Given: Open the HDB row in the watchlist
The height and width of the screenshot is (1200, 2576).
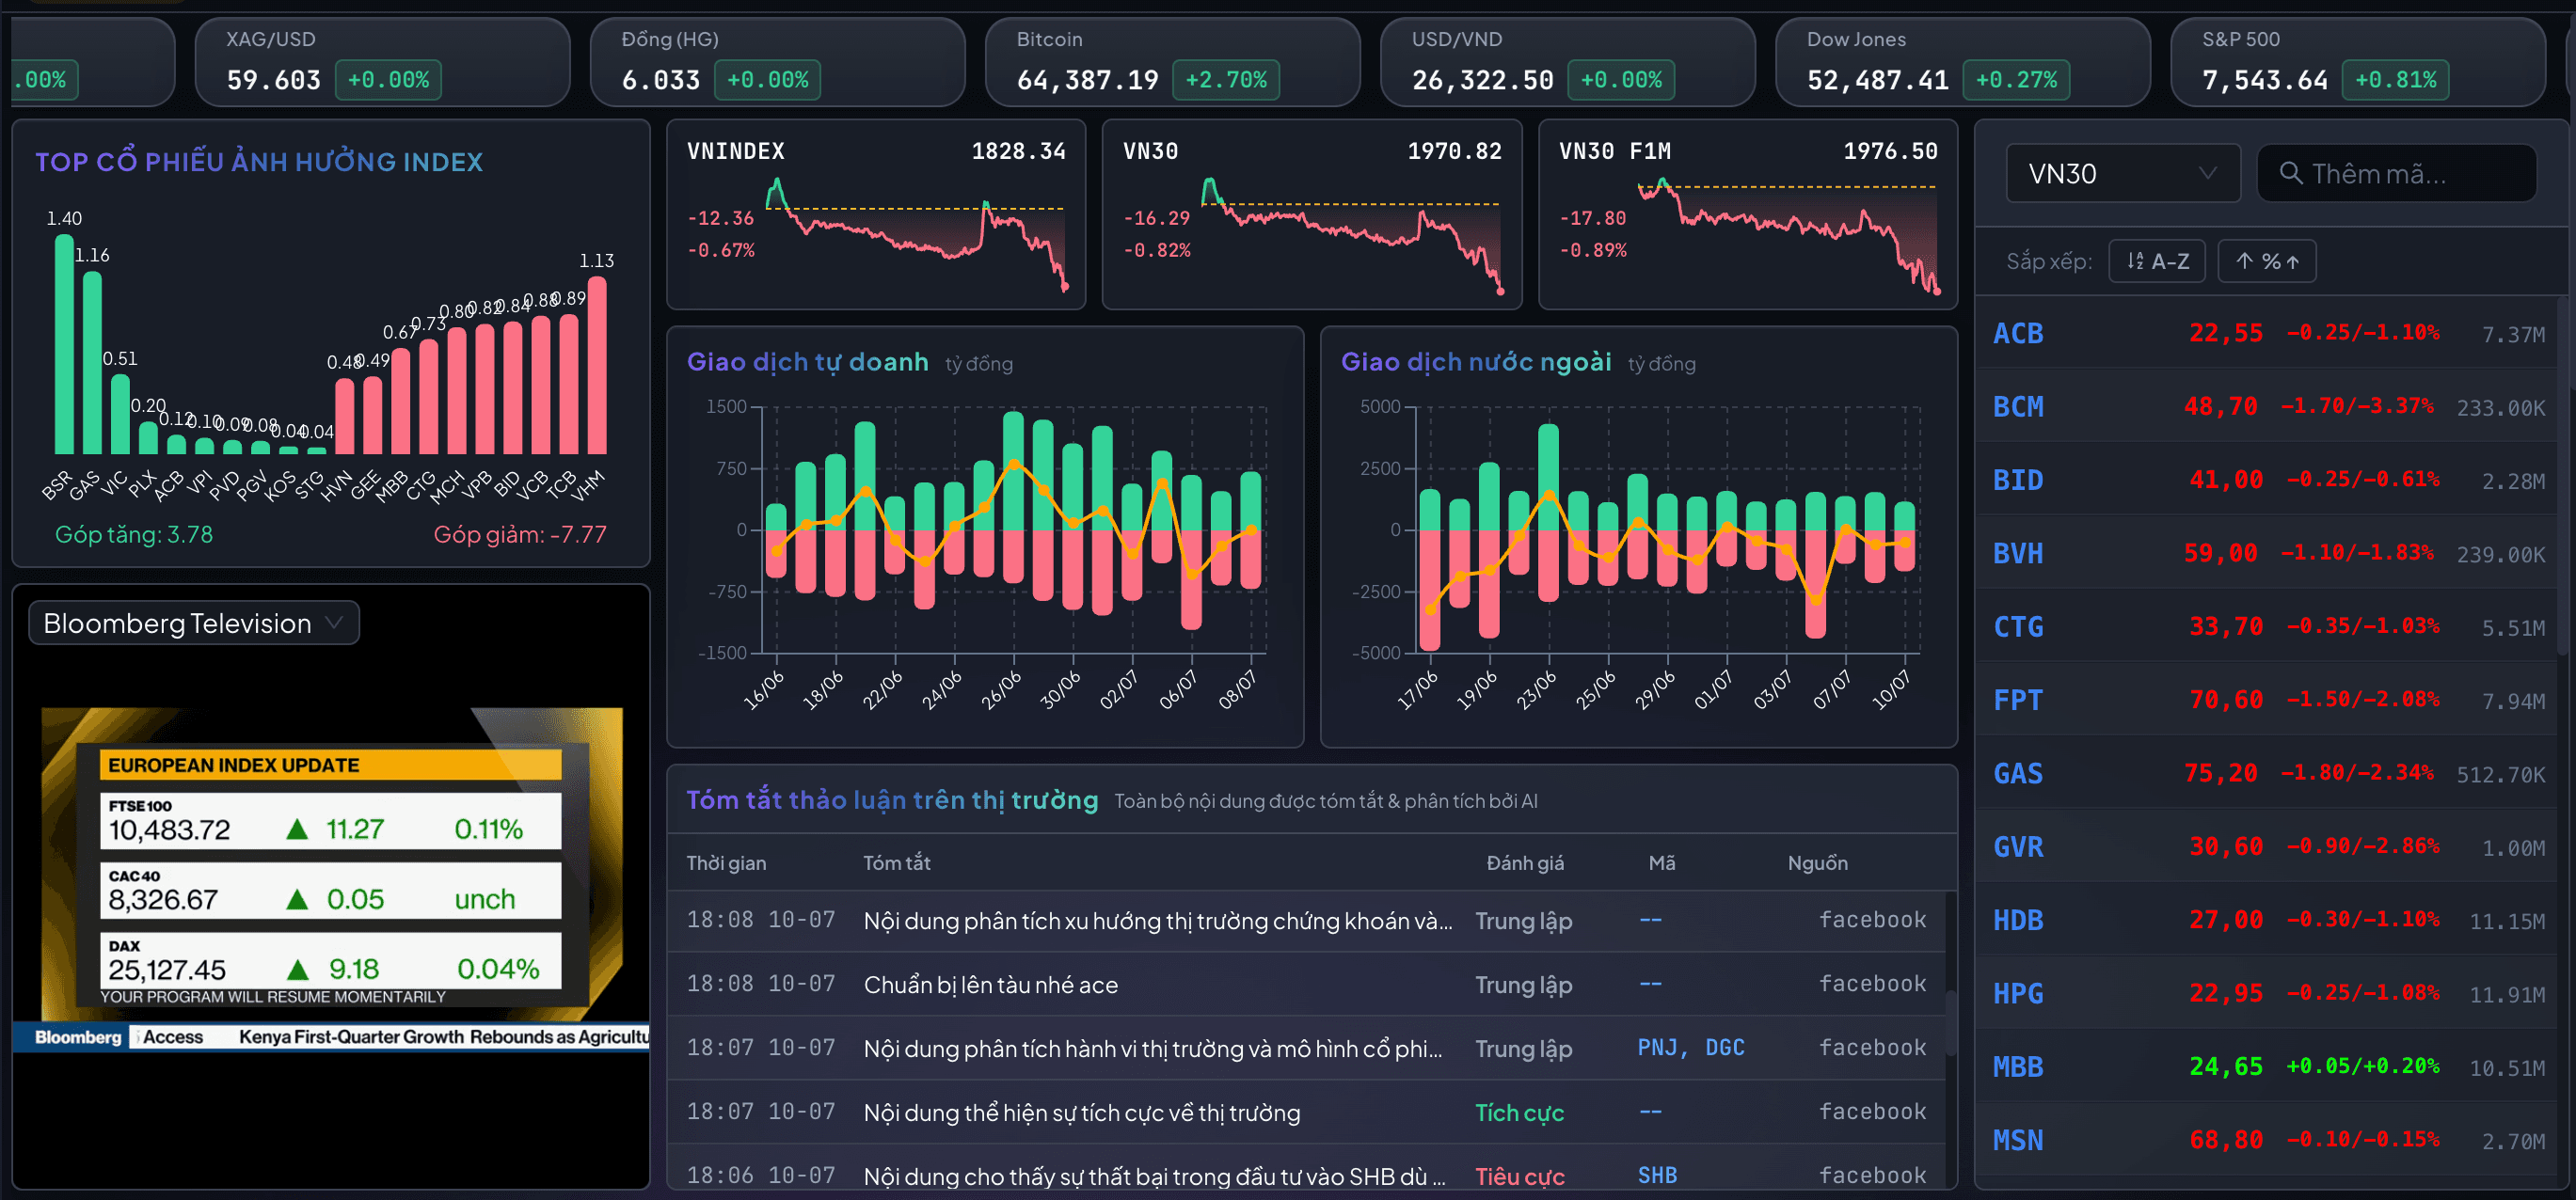Looking at the screenshot, I should [2267, 921].
